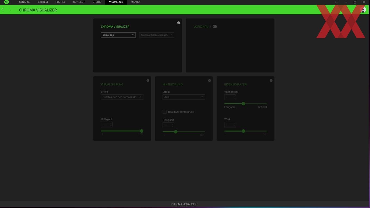Select the VISUALIZER tab
370x208 pixels.
point(116,2)
